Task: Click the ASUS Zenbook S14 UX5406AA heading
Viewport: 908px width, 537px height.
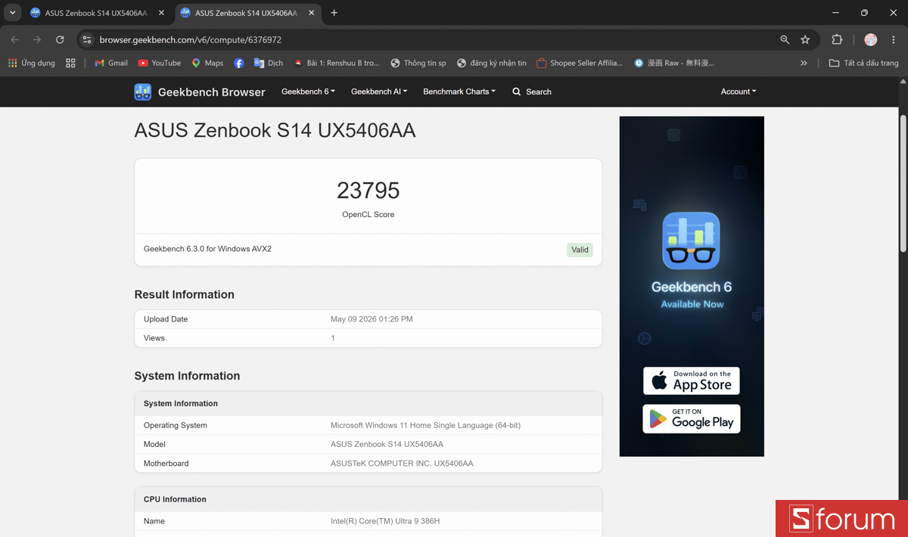Action: (x=275, y=130)
